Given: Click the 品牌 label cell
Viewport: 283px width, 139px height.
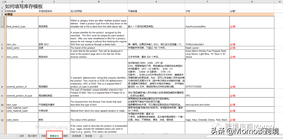Looking at the screenshot, I should (x=54, y=48).
